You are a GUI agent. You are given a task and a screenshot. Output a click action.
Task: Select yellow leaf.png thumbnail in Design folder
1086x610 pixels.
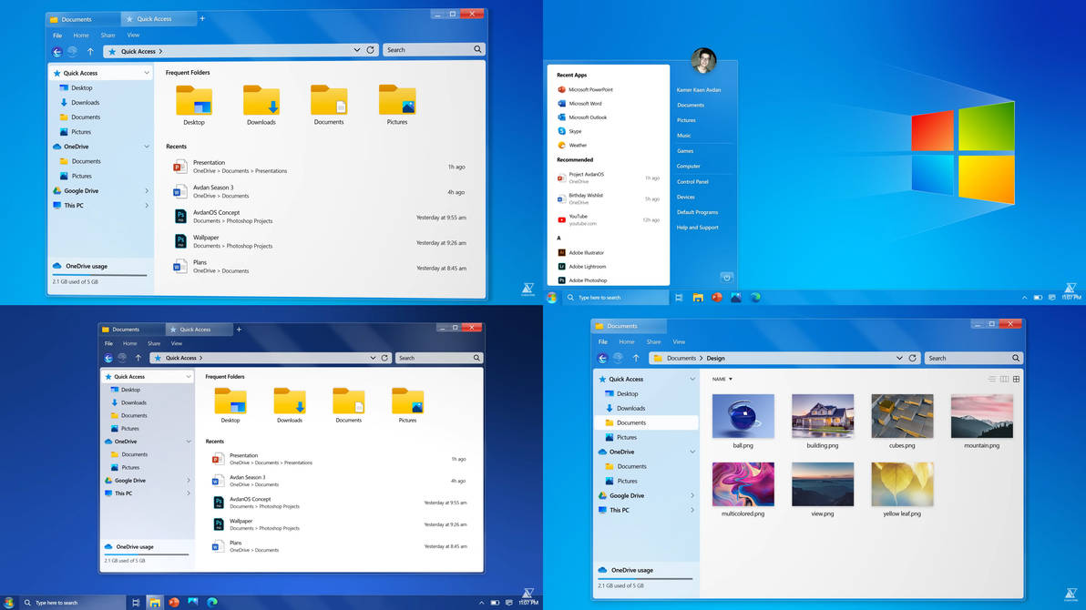point(903,484)
